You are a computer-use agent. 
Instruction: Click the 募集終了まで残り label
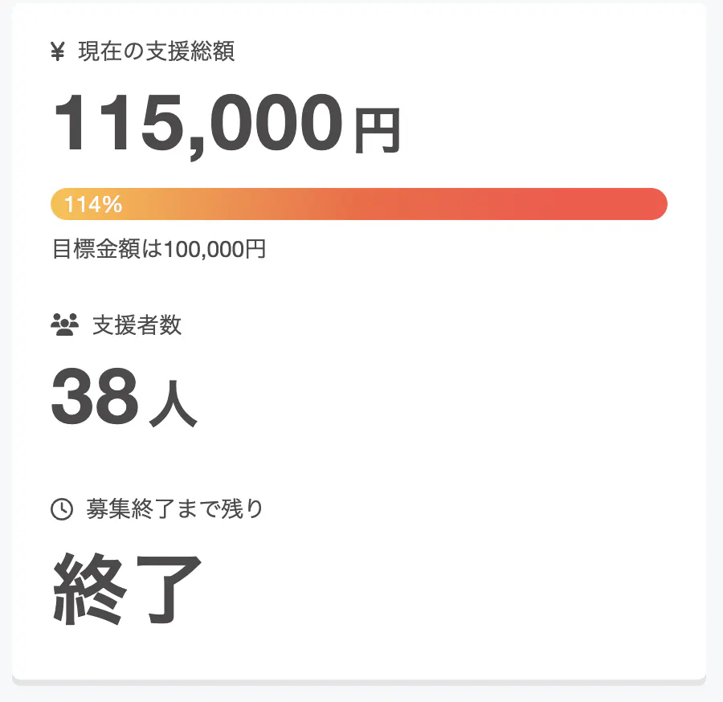pos(175,508)
